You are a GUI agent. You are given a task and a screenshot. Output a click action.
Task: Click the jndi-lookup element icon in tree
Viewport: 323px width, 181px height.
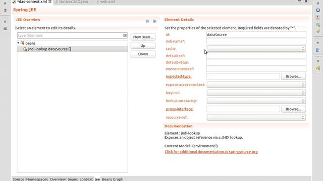coord(25,49)
